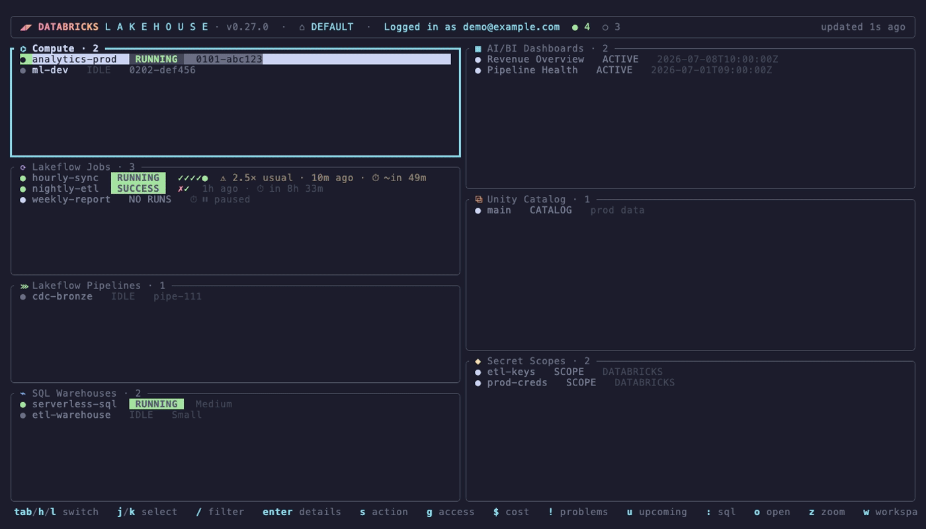The height and width of the screenshot is (529, 926).
Task: Click the pause icon in weekly-report row
Action: pyautogui.click(x=205, y=200)
